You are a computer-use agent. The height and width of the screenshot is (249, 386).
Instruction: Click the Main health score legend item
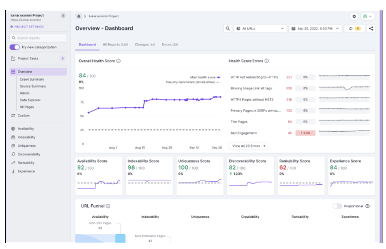click(205, 77)
